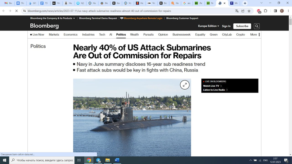Screen dimensions: 292x164
Task: Open the Gmail browser tab
Action: (x=8, y=3)
